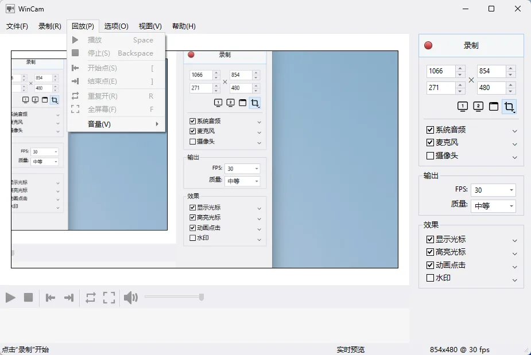
Task: Open the 质量 dropdown showing 中等
Action: click(x=494, y=206)
